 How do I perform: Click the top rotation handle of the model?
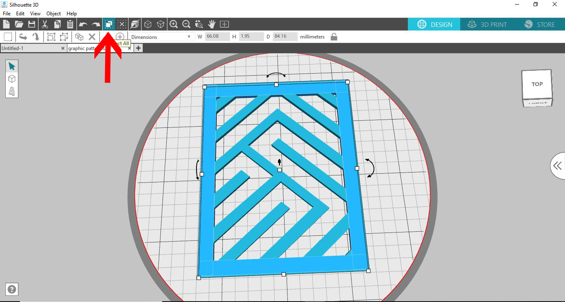(276, 75)
